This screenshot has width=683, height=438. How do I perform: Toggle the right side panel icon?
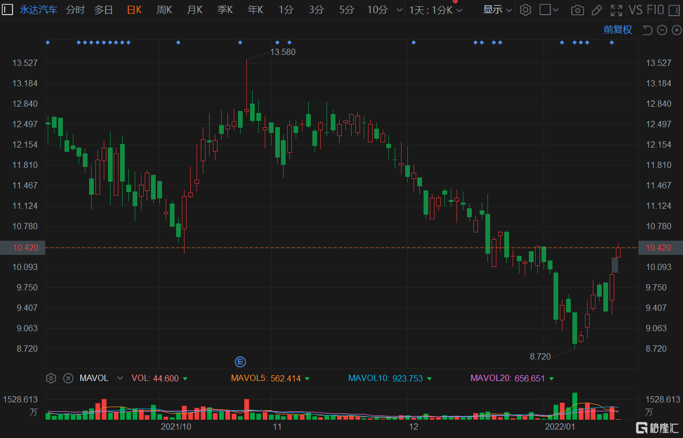tap(546, 9)
